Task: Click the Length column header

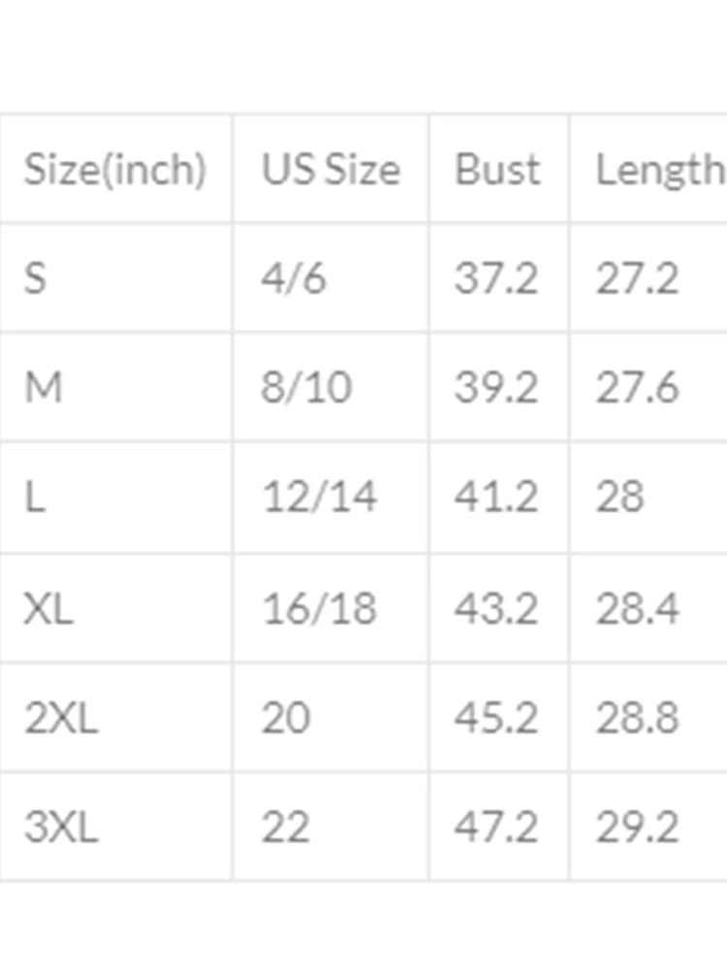Action: click(659, 170)
